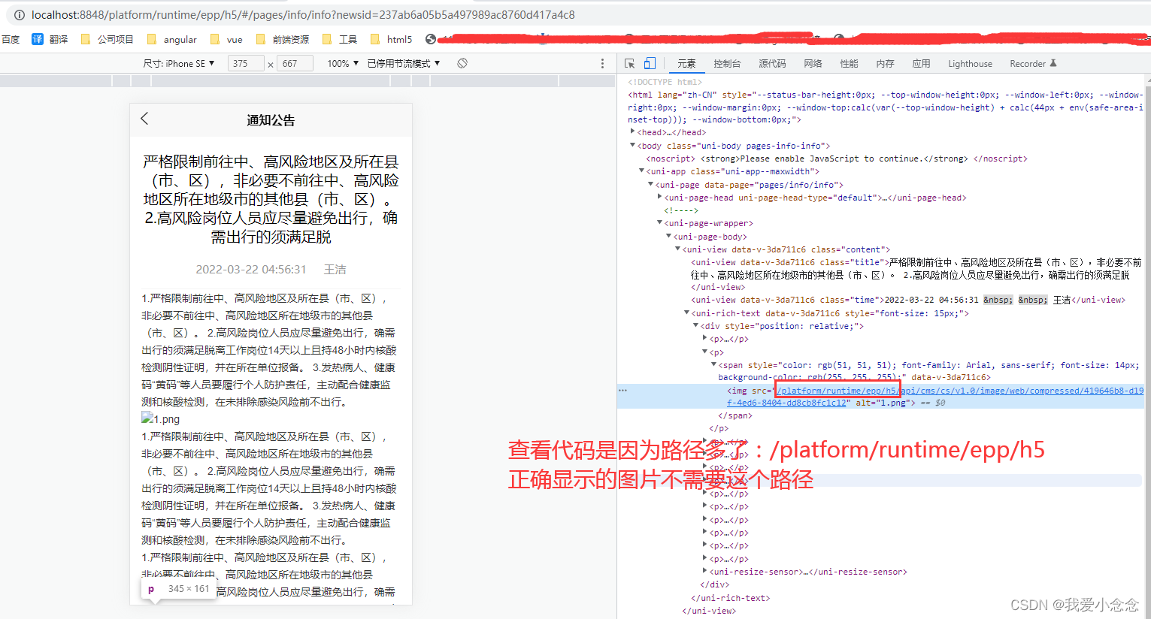The height and width of the screenshot is (619, 1151).
Task: Switch to the 控制台 tab
Action: [727, 64]
